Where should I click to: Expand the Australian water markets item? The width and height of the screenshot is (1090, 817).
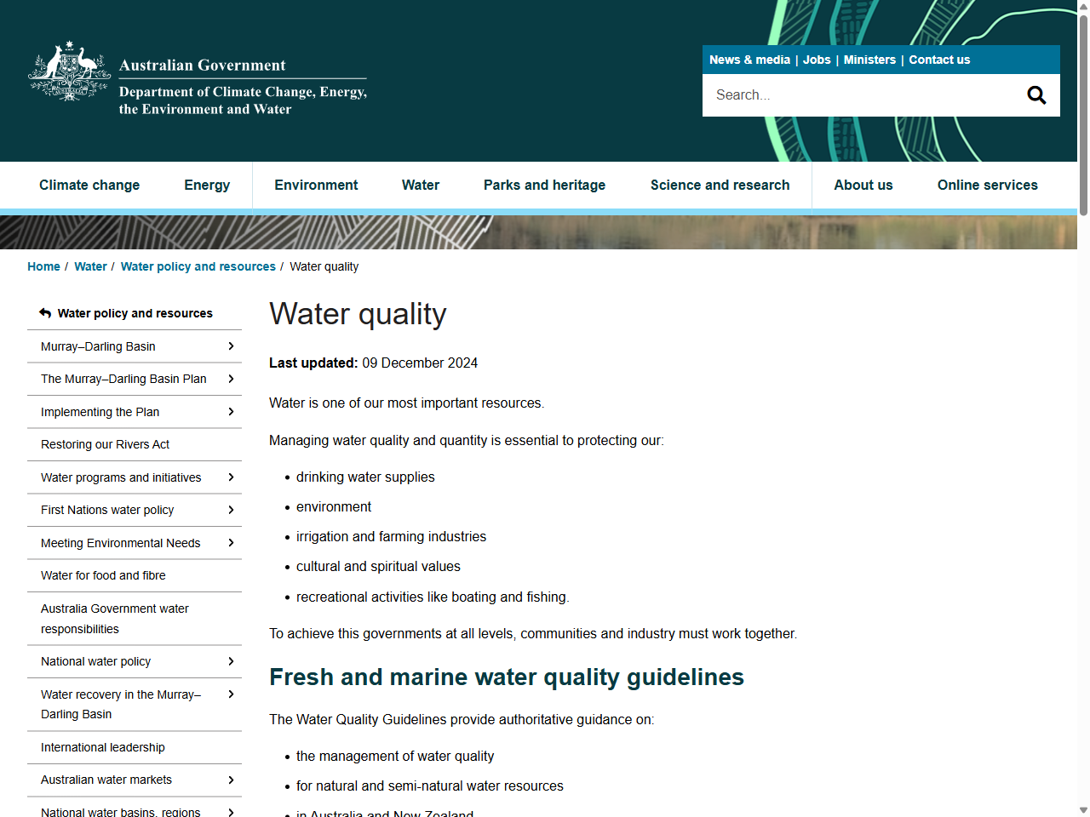coord(230,780)
